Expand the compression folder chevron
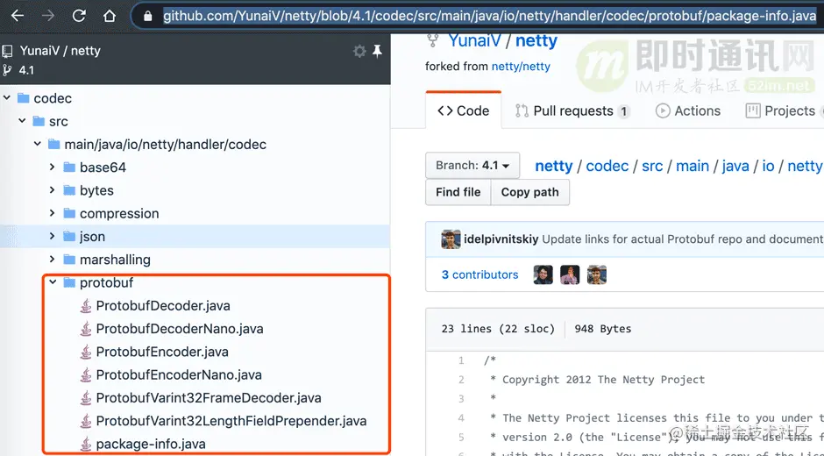 [x=52, y=213]
